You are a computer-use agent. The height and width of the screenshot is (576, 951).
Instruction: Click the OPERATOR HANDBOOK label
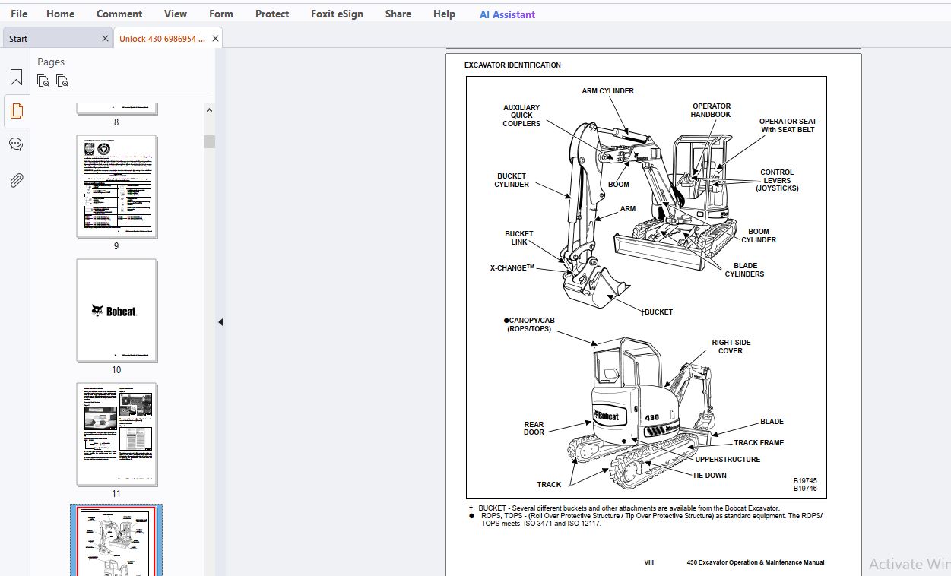click(x=711, y=110)
